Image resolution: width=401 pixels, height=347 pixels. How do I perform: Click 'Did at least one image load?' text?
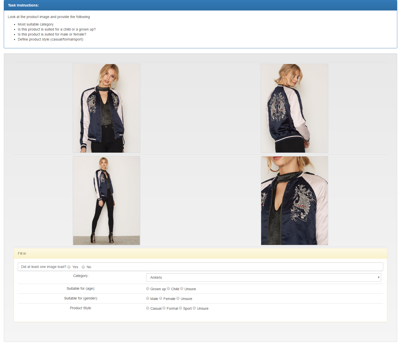coord(44,267)
